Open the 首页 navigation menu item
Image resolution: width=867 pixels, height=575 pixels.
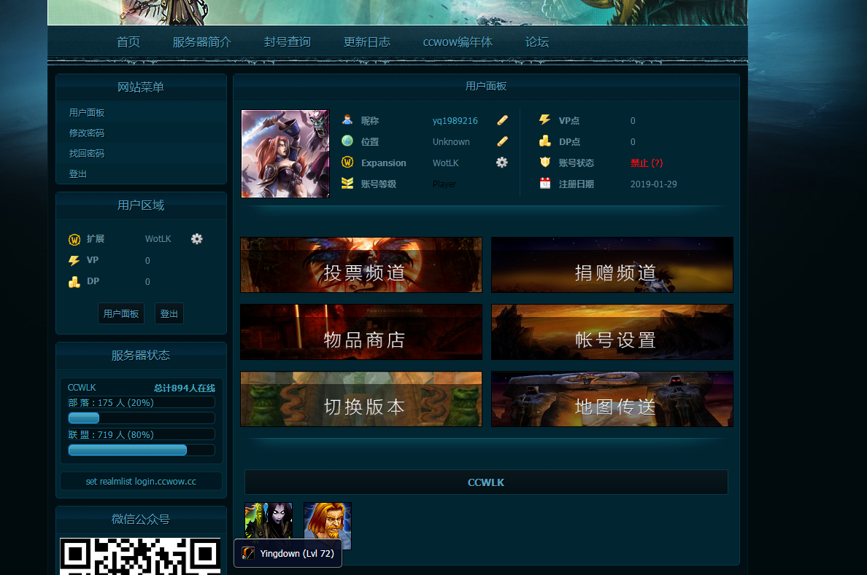tap(128, 42)
